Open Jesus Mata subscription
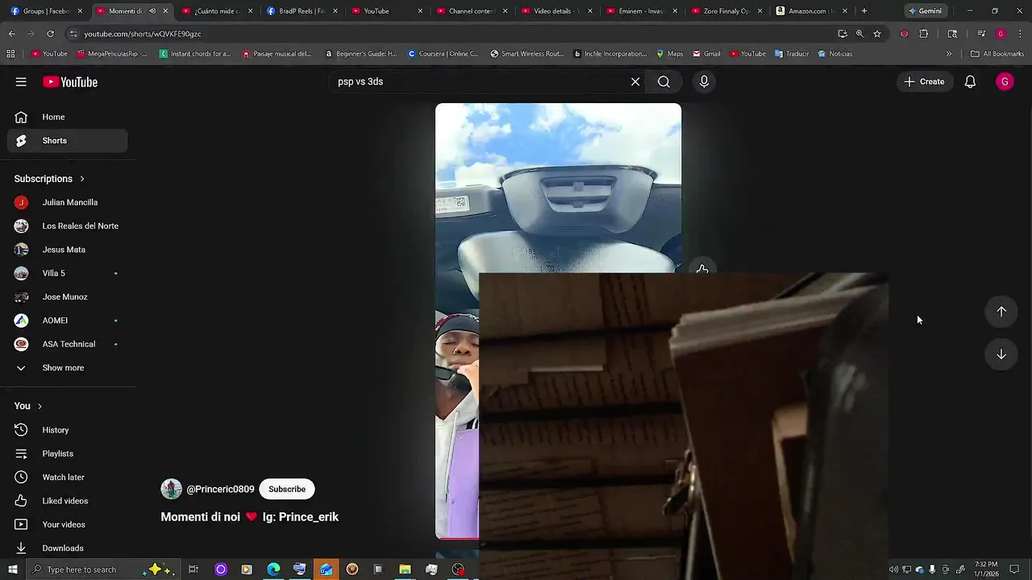1032x580 pixels. [68, 250]
